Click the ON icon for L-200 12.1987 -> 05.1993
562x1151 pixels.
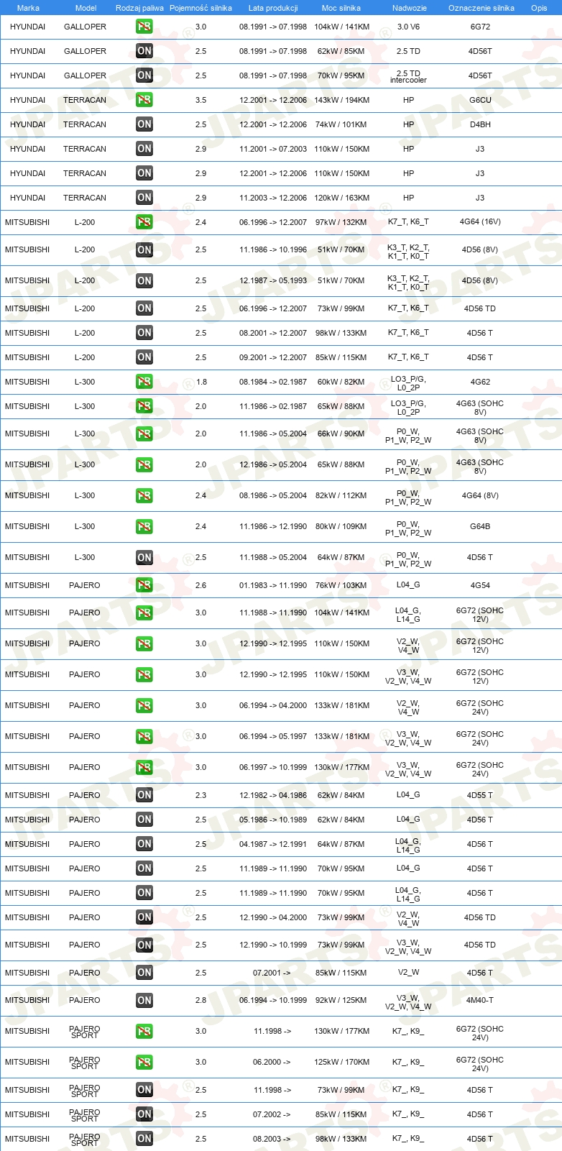(x=144, y=281)
